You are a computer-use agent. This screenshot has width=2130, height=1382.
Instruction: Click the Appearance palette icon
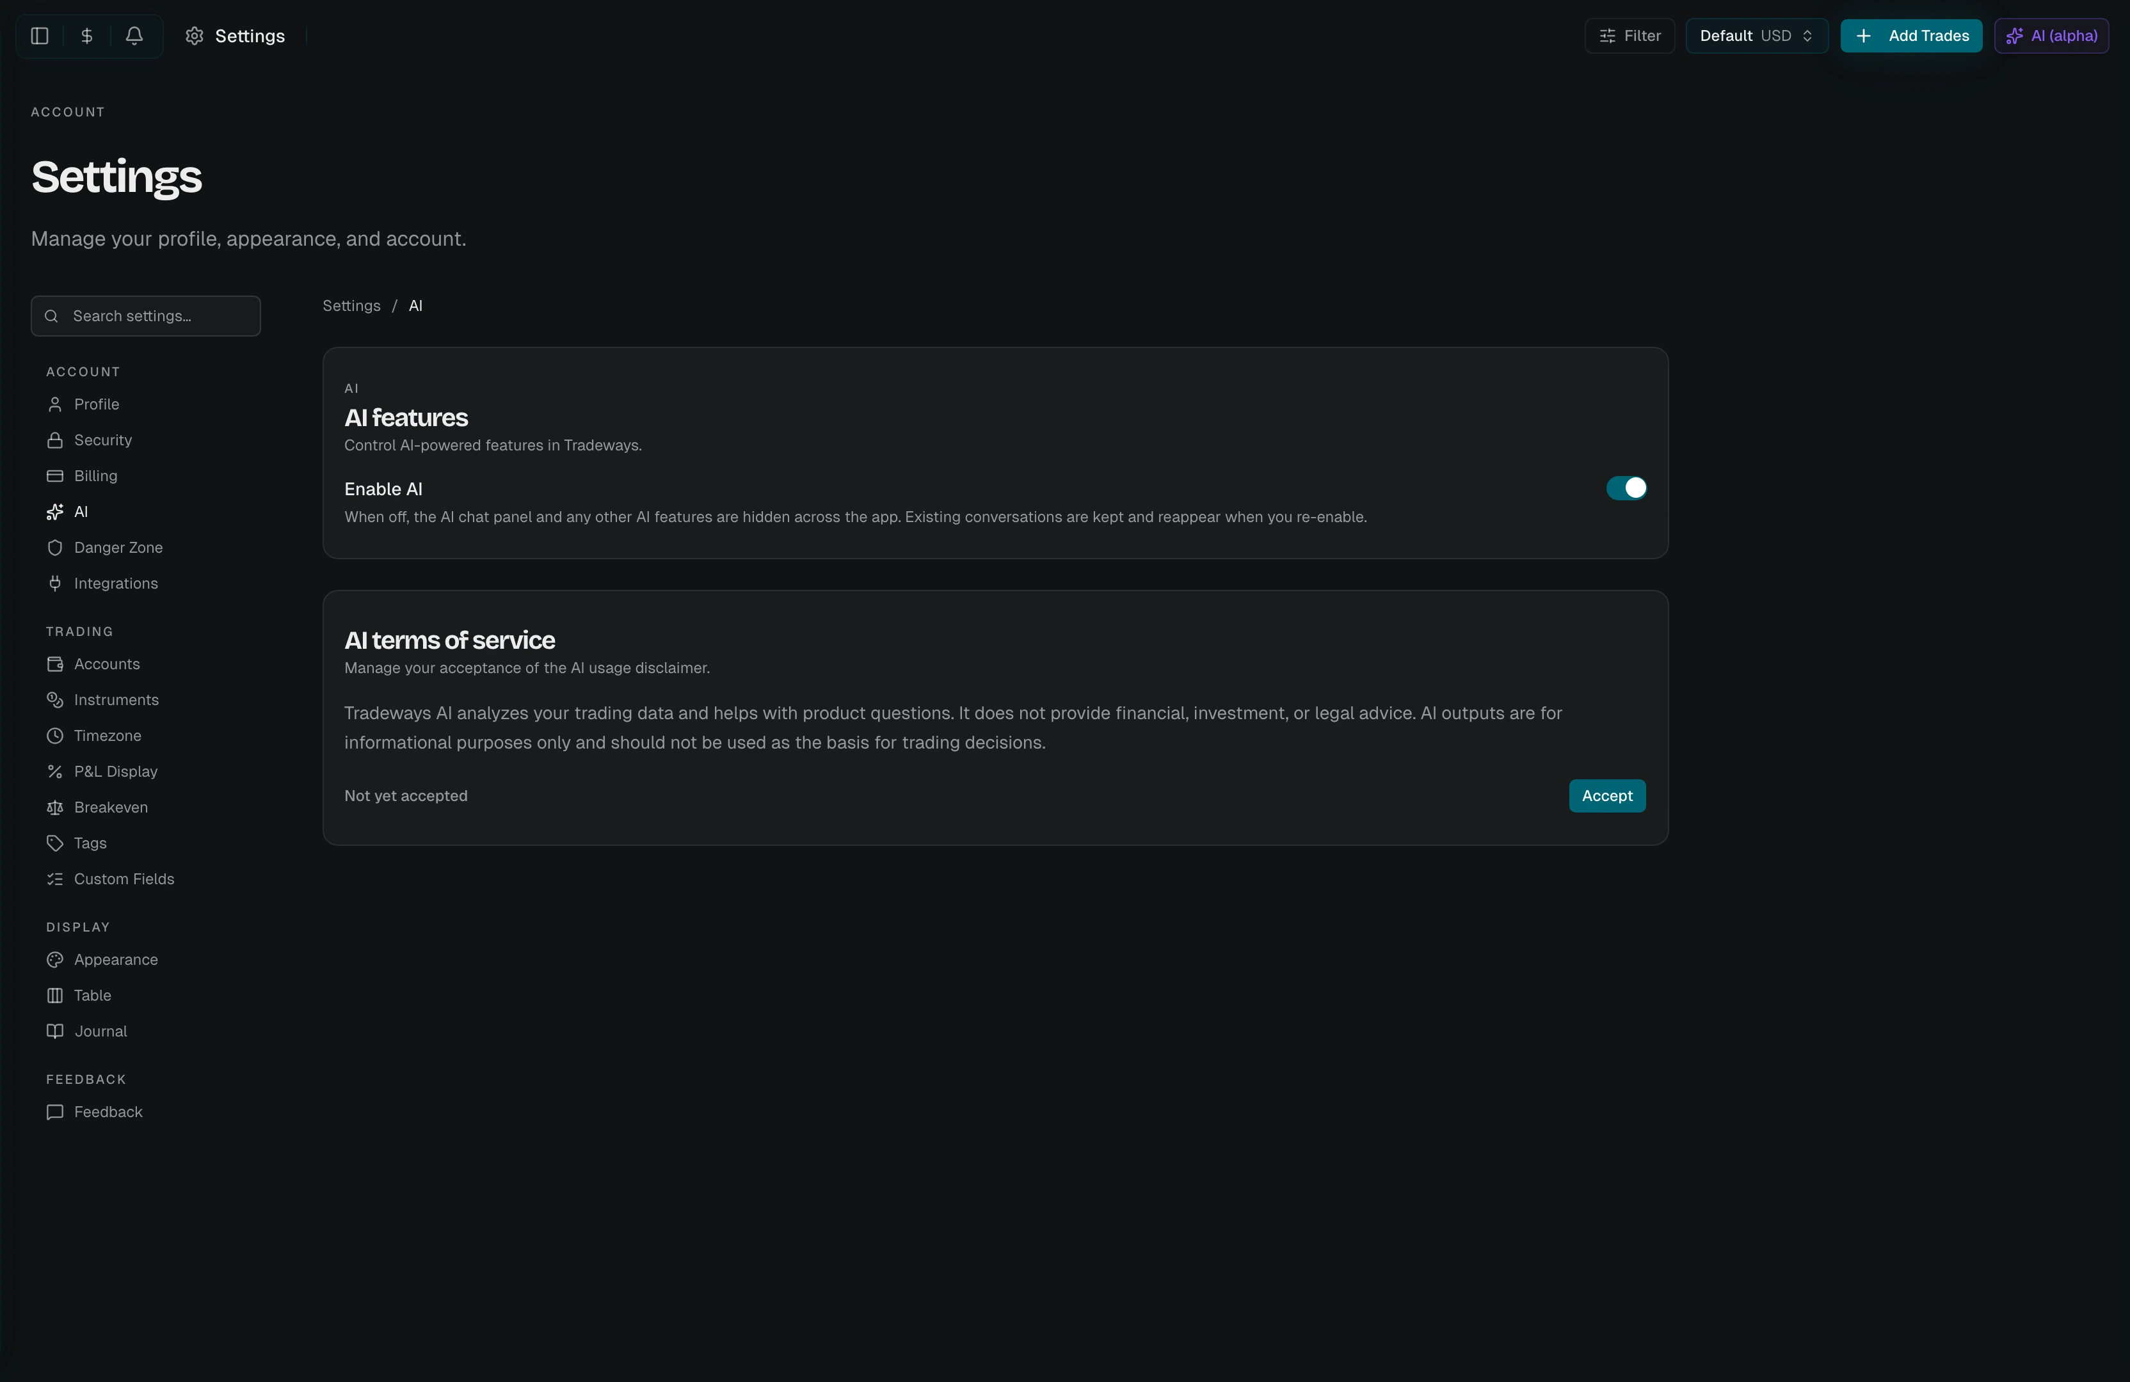(x=54, y=959)
